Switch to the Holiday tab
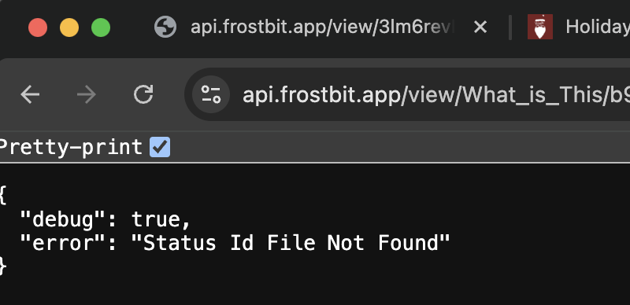Viewport: 630px width, 305px height. pyautogui.click(x=579, y=28)
